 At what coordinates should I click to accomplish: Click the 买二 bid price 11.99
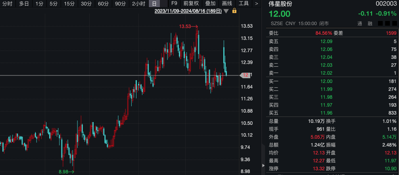point(326,89)
